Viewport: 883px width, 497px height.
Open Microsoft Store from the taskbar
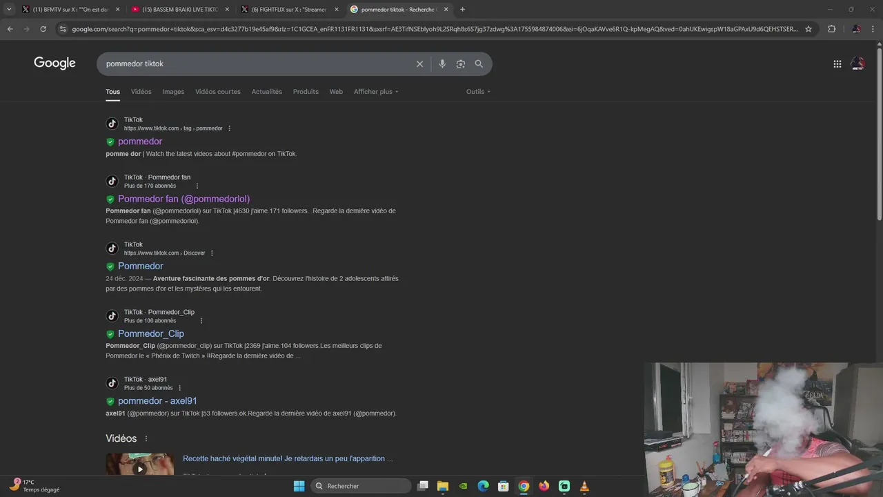tap(504, 486)
